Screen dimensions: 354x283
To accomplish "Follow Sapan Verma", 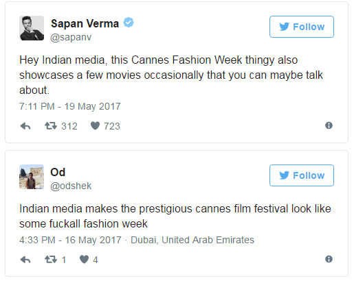I will tap(302, 27).
